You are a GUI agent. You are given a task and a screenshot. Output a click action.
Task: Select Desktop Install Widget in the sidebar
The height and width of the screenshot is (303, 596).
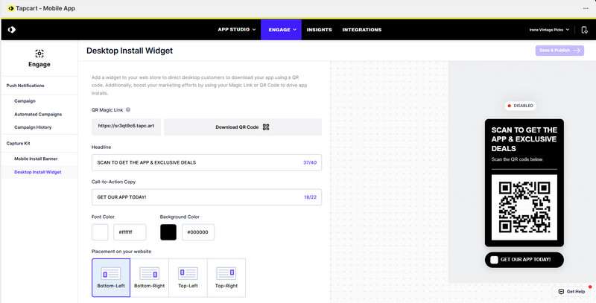point(38,172)
